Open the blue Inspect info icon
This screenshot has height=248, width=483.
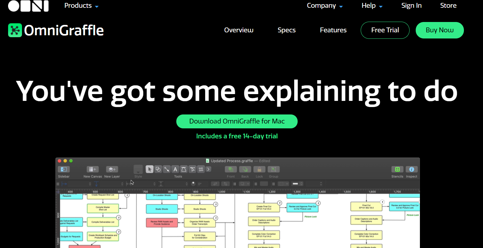(x=412, y=169)
